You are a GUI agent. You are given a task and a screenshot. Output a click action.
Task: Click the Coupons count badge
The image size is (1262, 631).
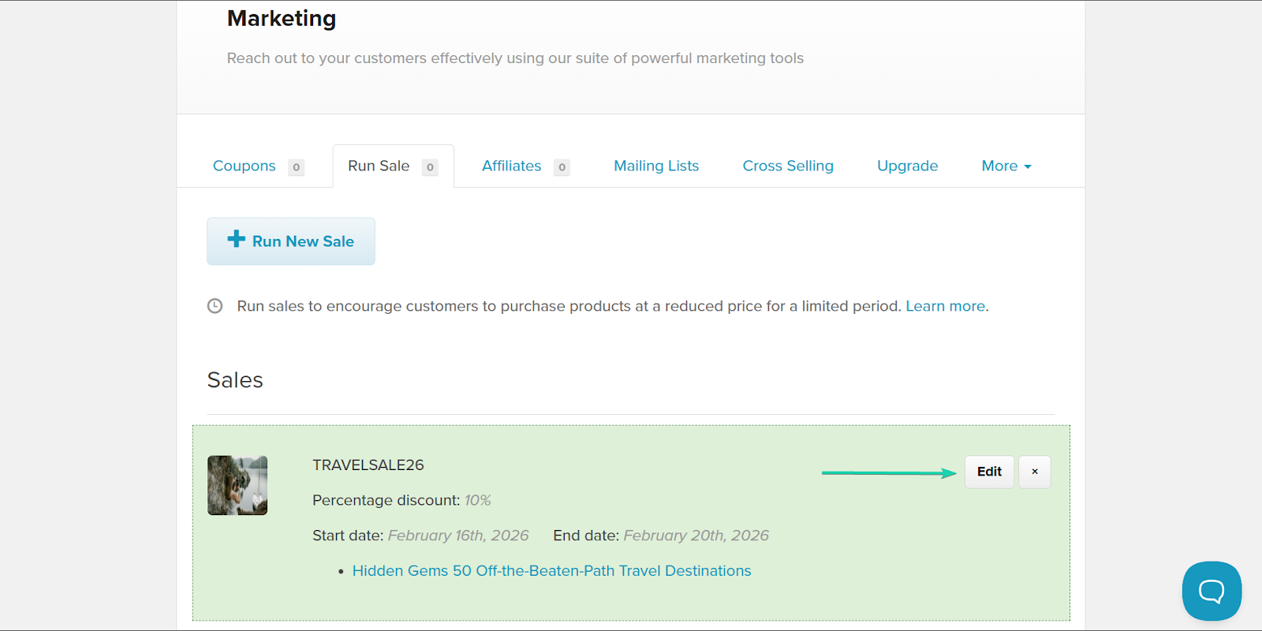coord(296,167)
